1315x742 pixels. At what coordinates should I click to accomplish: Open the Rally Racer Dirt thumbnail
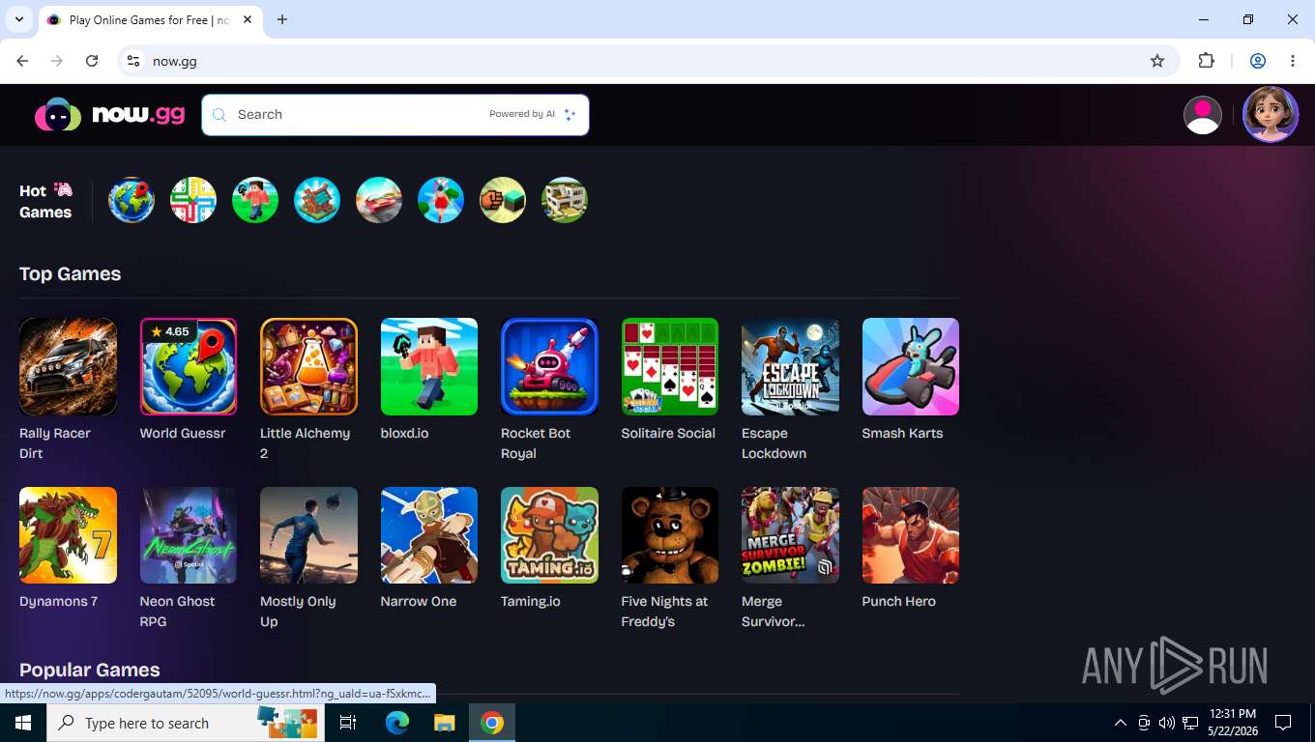point(68,366)
